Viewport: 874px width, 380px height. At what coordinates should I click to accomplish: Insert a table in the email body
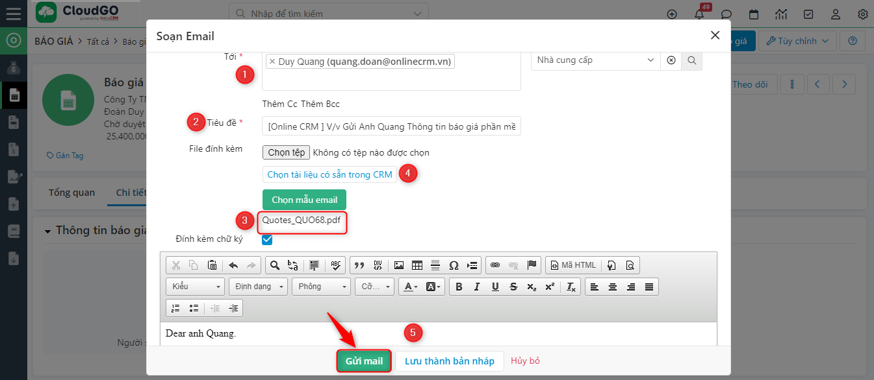[417, 265]
